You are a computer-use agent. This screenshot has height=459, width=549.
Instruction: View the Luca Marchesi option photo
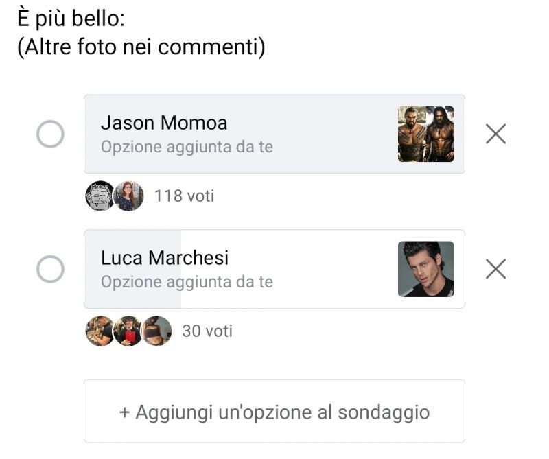point(425,269)
